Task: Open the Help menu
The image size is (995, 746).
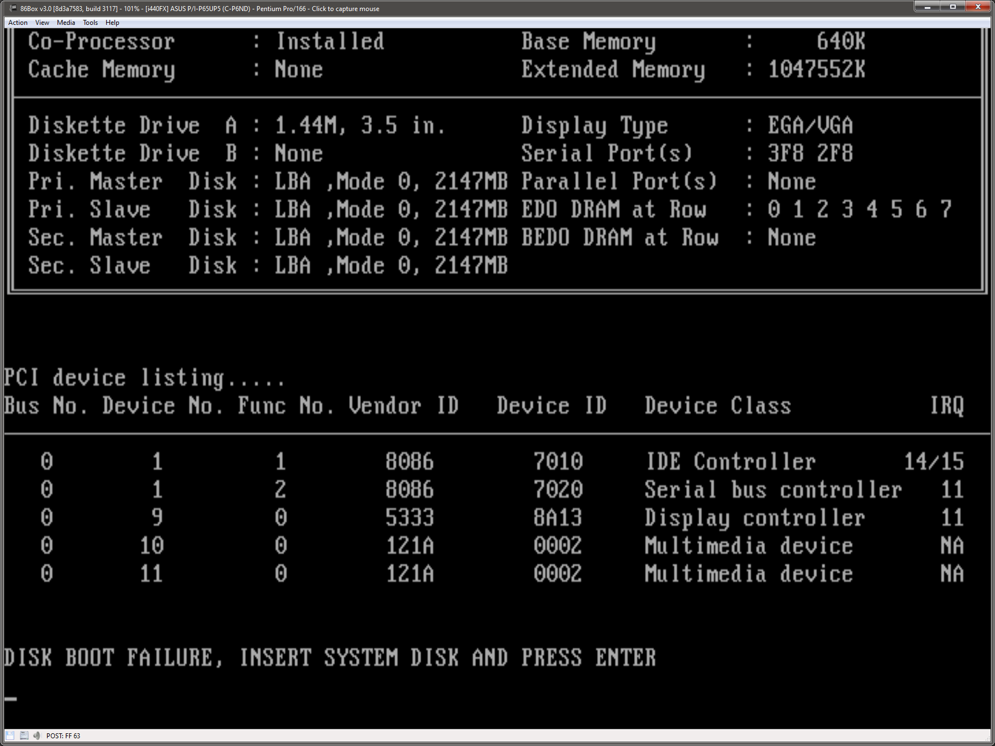Action: (x=112, y=23)
